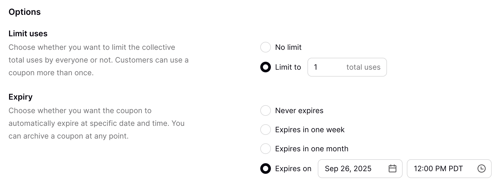This screenshot has width=502, height=186.
Task: Click the "Never expires" label text
Action: 299,110
